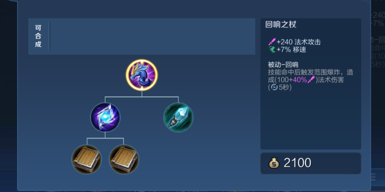The width and height of the screenshot is (385, 192).
Task: Select the right spellbook component icon
Action: 124,160
